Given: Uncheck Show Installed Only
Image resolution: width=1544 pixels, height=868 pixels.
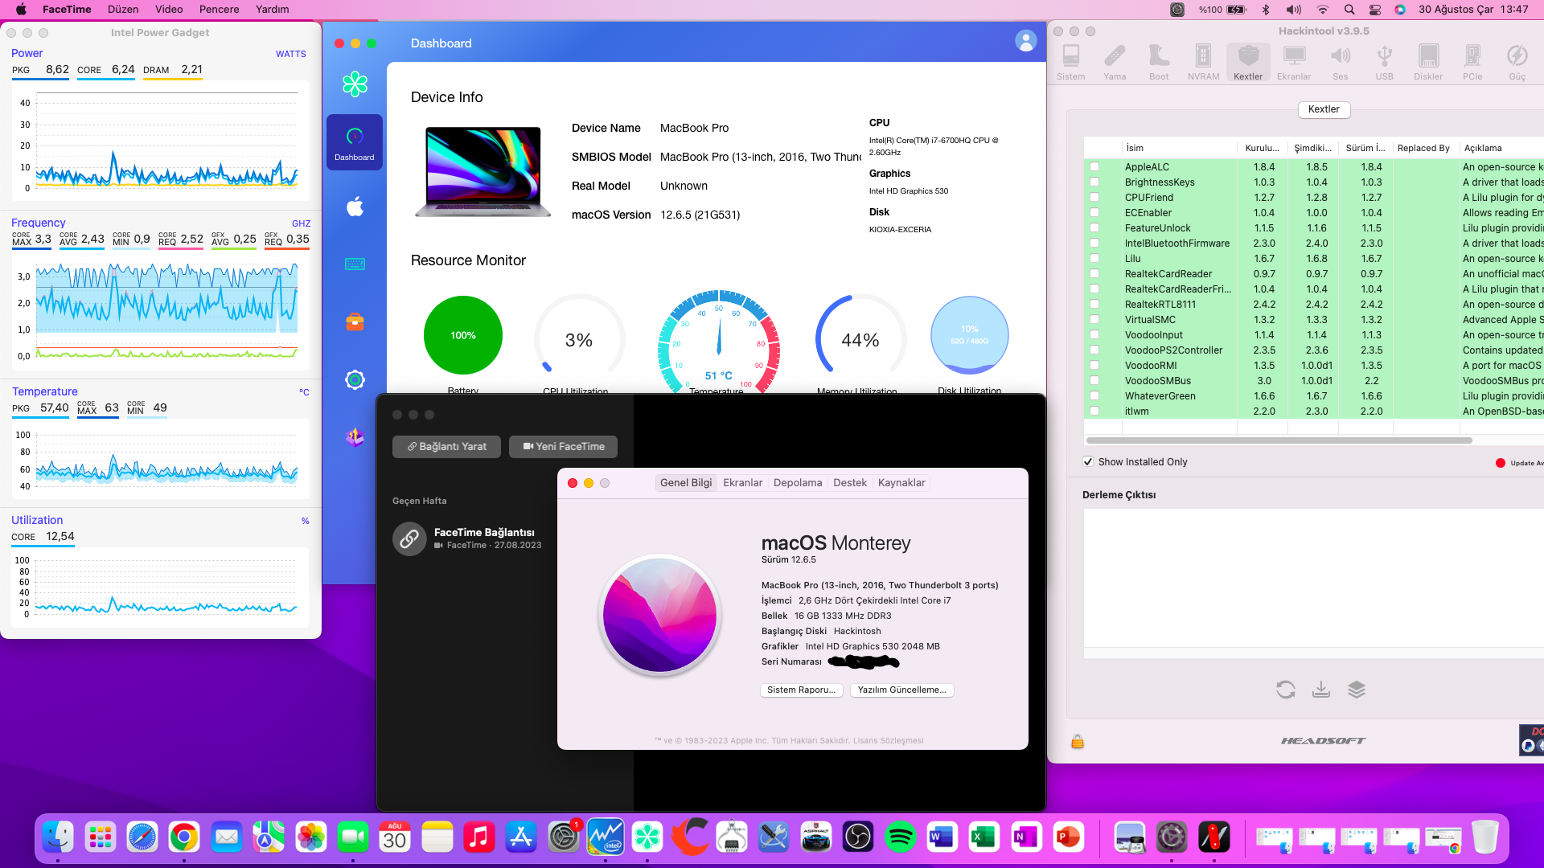Looking at the screenshot, I should 1088,462.
